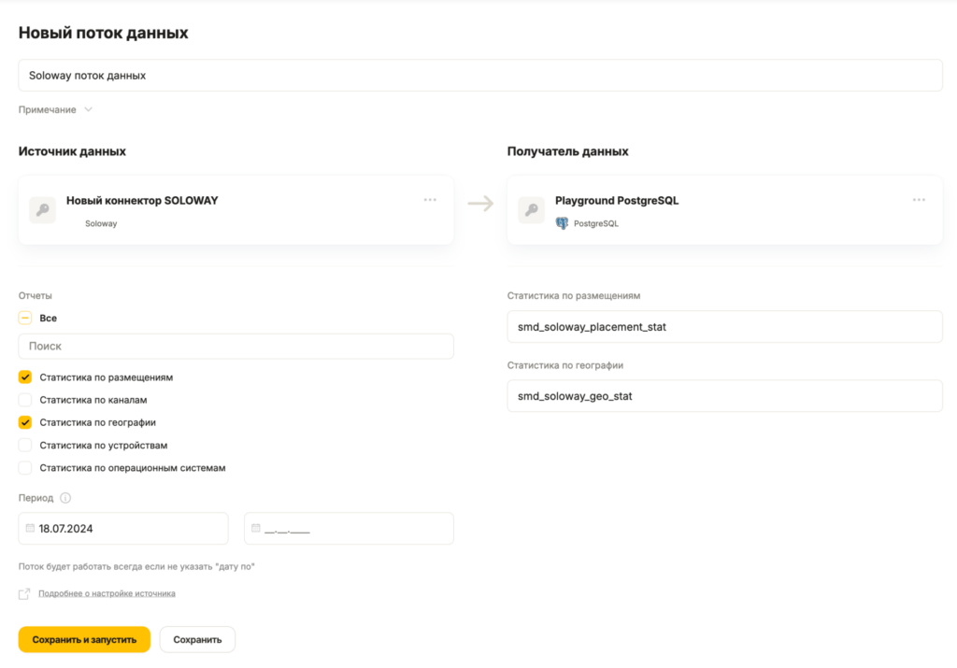Open Подробнее о настройке источника link
Viewport: 957px width, 668px height.
[x=107, y=593]
